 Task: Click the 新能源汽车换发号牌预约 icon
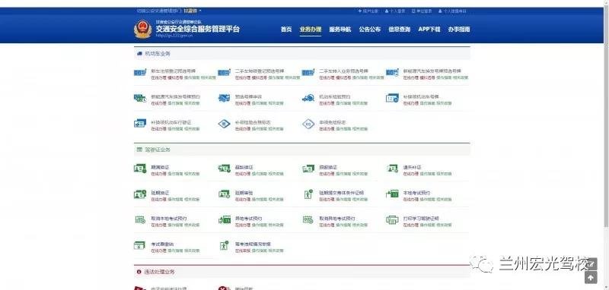(140, 99)
